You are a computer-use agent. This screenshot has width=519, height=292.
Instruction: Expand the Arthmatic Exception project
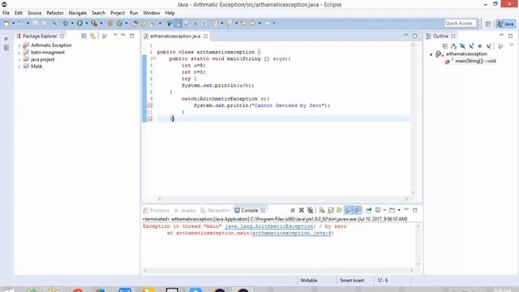point(19,45)
